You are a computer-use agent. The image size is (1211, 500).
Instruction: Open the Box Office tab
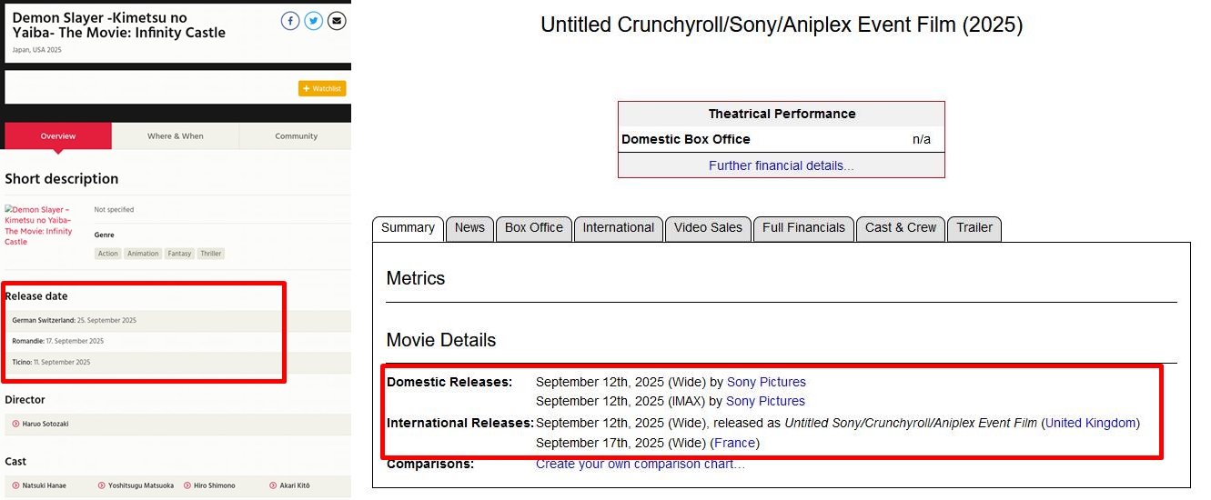[534, 228]
